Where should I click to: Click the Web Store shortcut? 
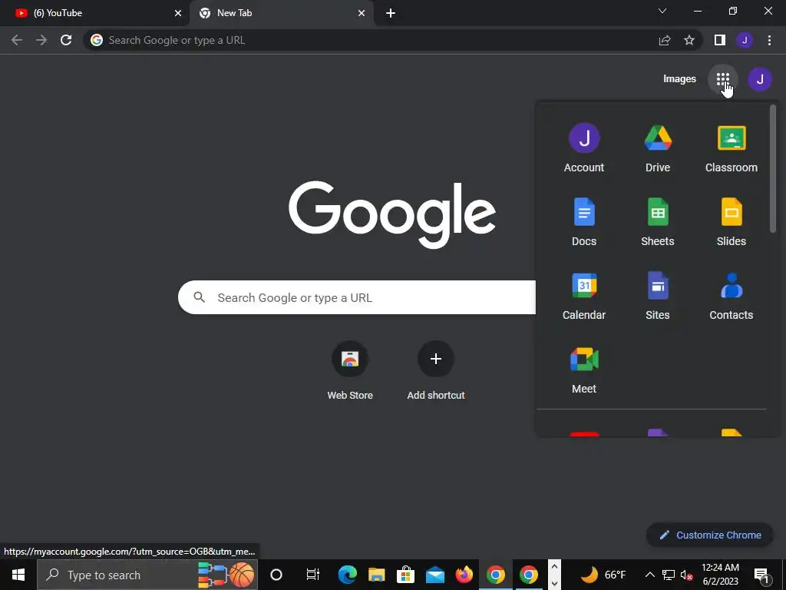350,371
